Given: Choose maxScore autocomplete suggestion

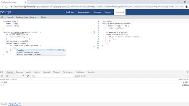Looking at the screenshot, I should coord(41,50).
